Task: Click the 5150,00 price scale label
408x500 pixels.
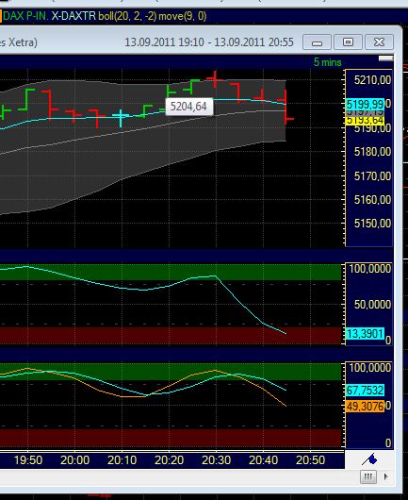Action: pos(372,224)
